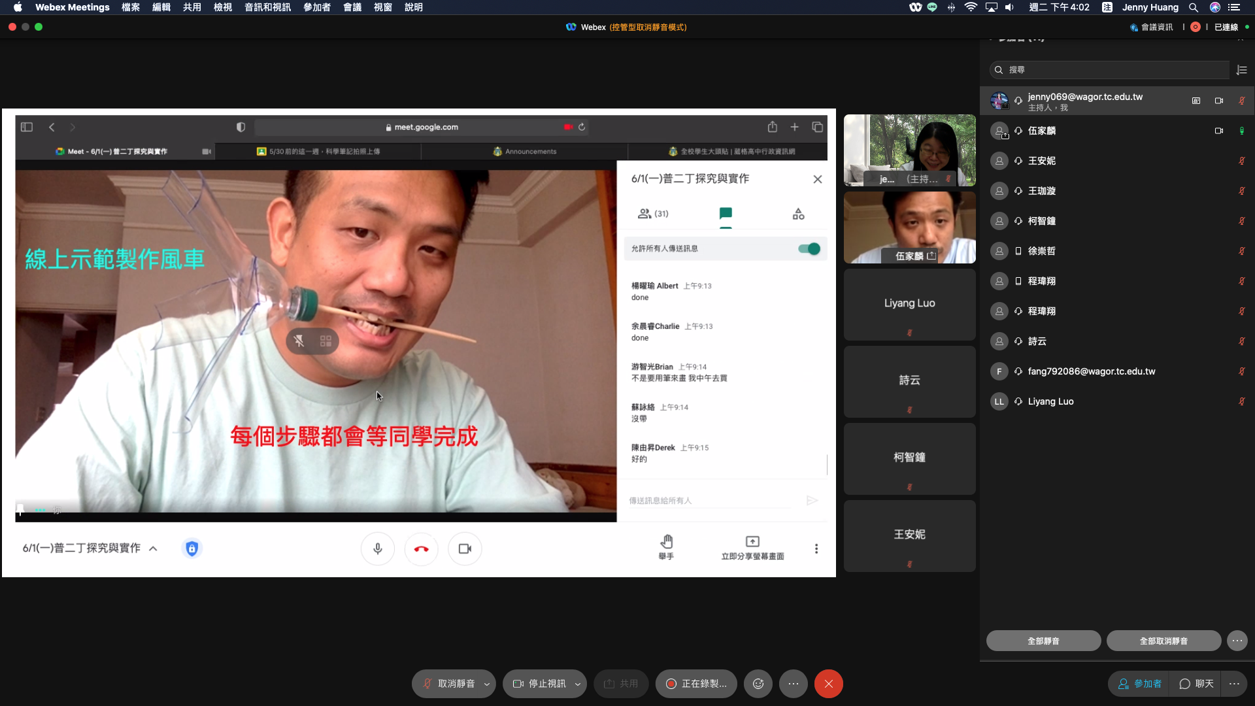Click the participant 搜尋 search field
Viewport: 1255px width, 706px height.
pyautogui.click(x=1111, y=70)
